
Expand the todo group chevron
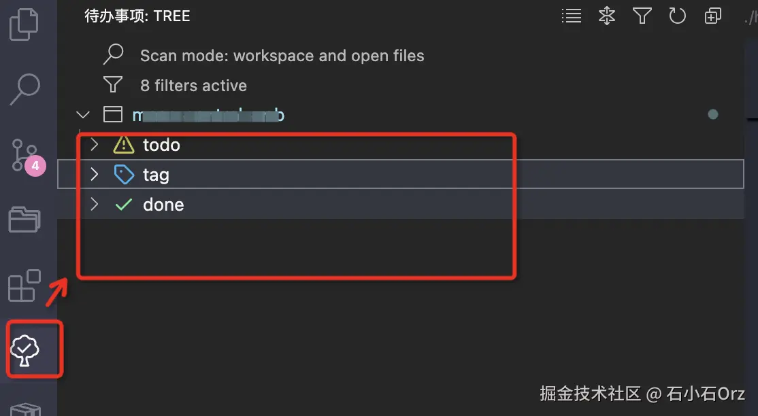tap(95, 145)
